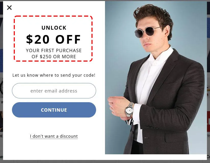This screenshot has height=163, width=210.
Task: Click dimmed page overlay left of popup
Action: (x=1, y=80)
